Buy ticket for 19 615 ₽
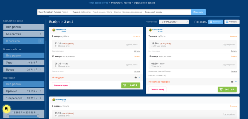 coord(131,85)
